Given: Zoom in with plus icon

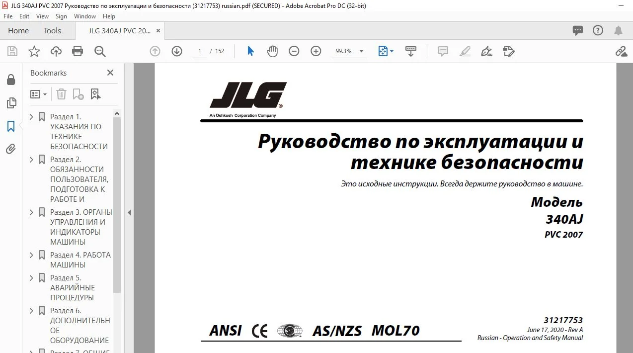Looking at the screenshot, I should (316, 51).
